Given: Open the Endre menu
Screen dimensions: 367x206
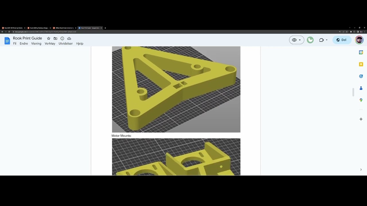Looking at the screenshot, I should [24, 43].
